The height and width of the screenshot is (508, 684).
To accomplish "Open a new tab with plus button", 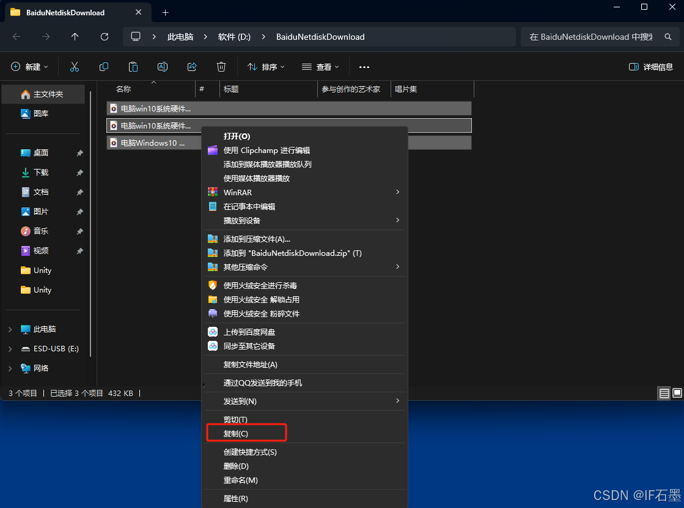I will tap(165, 13).
